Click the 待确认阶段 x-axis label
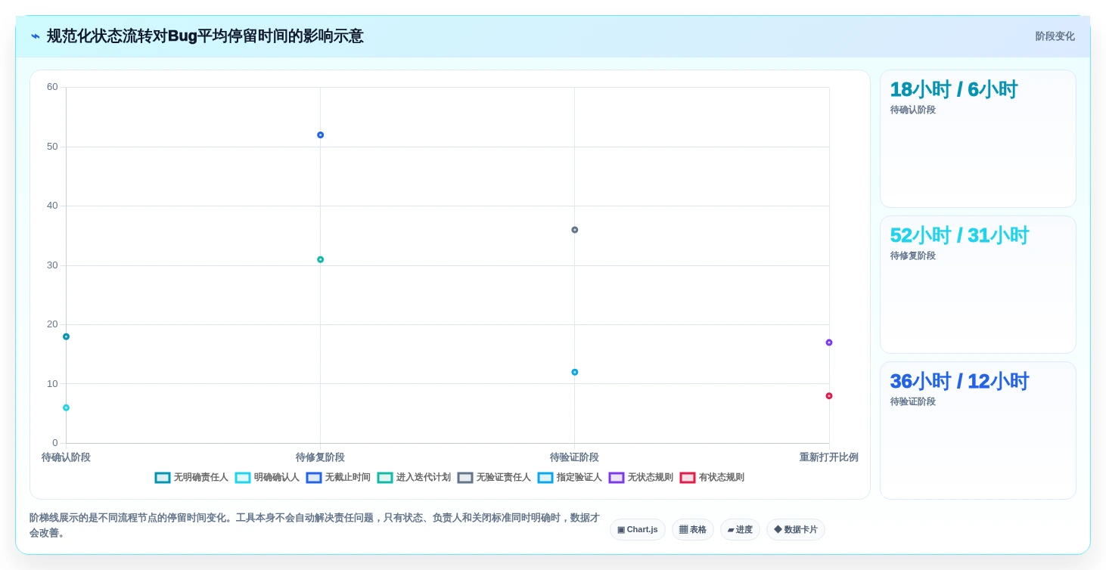Image resolution: width=1106 pixels, height=570 pixels. [66, 457]
